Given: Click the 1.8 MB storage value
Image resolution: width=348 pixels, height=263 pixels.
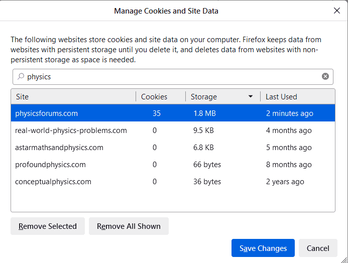Looking at the screenshot, I should tap(204, 113).
